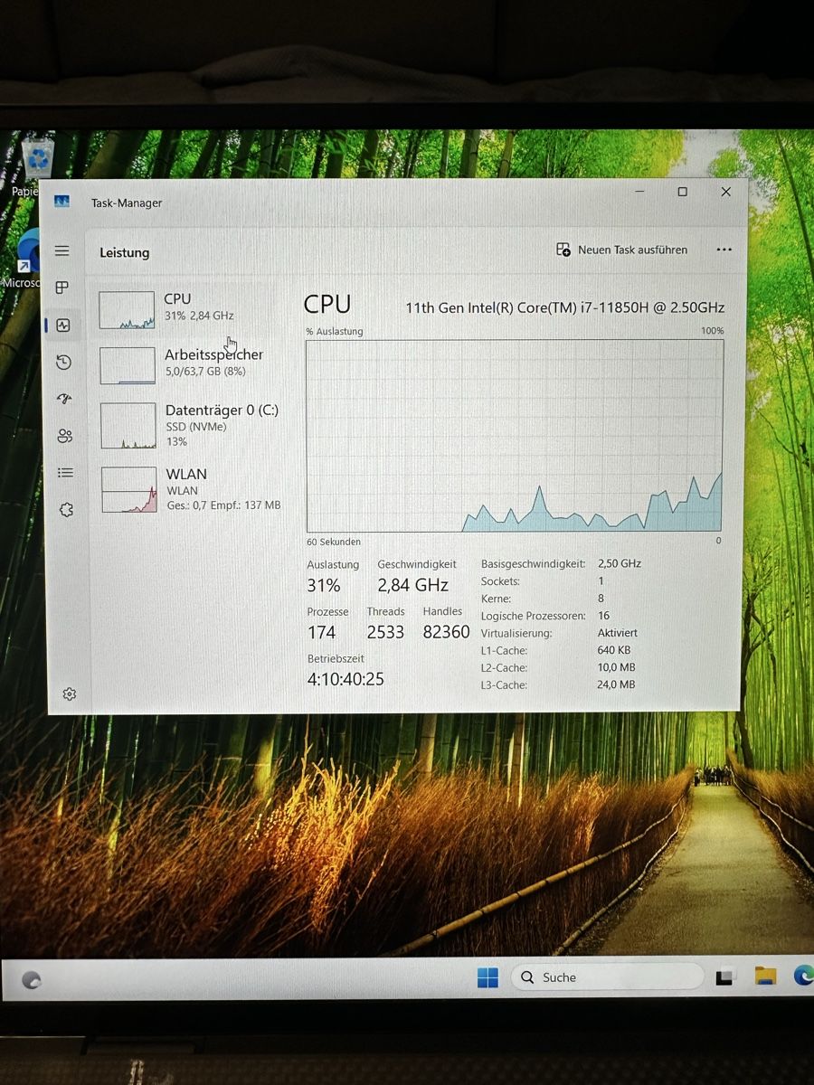814x1085 pixels.
Task: Open the Processes page icon in sidebar
Action: (62, 288)
